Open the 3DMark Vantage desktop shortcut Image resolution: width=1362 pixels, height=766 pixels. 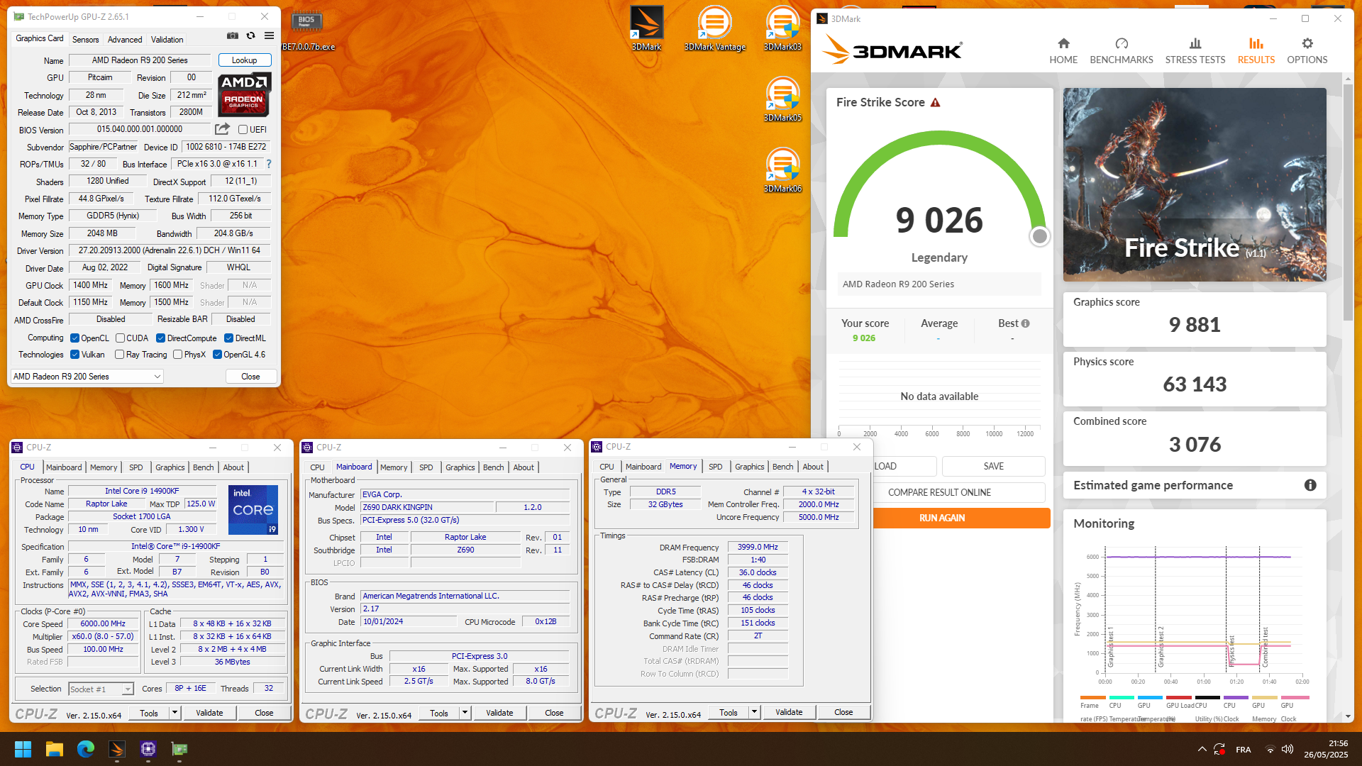(714, 28)
